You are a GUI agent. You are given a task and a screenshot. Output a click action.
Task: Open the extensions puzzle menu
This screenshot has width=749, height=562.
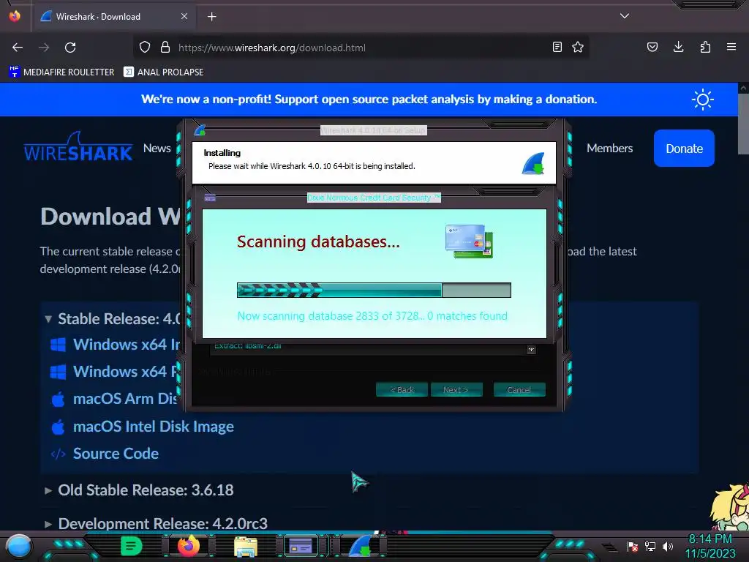pos(705,47)
